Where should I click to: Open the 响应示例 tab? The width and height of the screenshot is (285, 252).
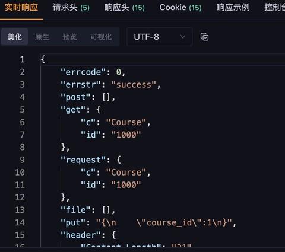(233, 8)
